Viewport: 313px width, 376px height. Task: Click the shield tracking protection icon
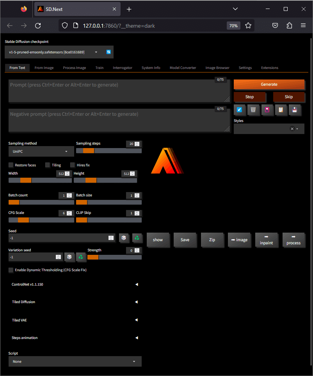(x=65, y=25)
